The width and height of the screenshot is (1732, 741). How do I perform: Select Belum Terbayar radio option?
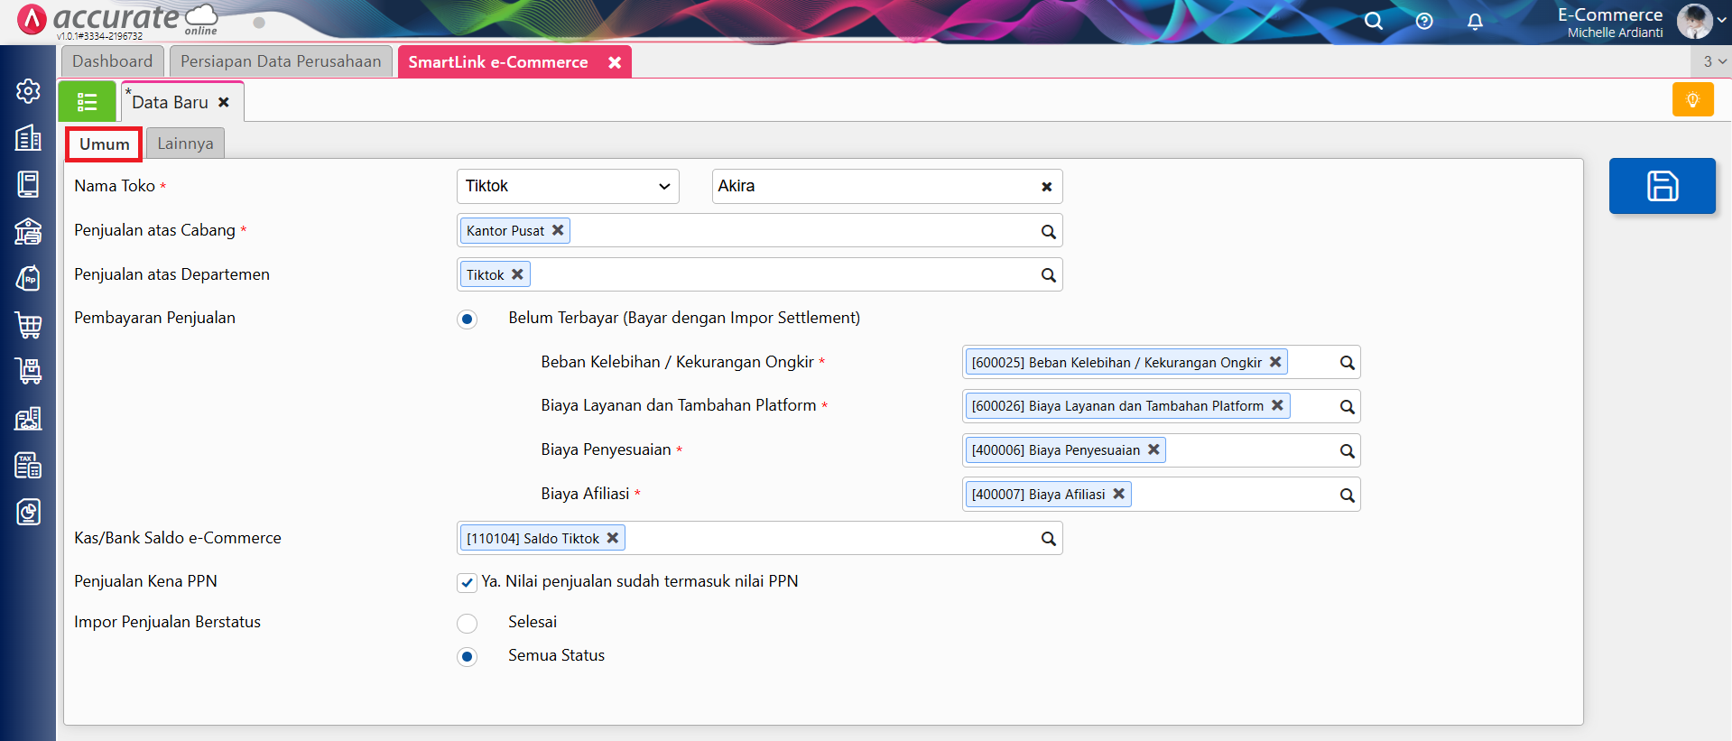[x=467, y=319]
